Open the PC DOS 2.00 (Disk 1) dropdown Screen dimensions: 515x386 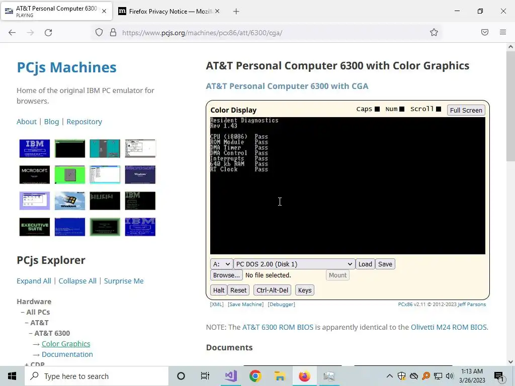point(294,264)
